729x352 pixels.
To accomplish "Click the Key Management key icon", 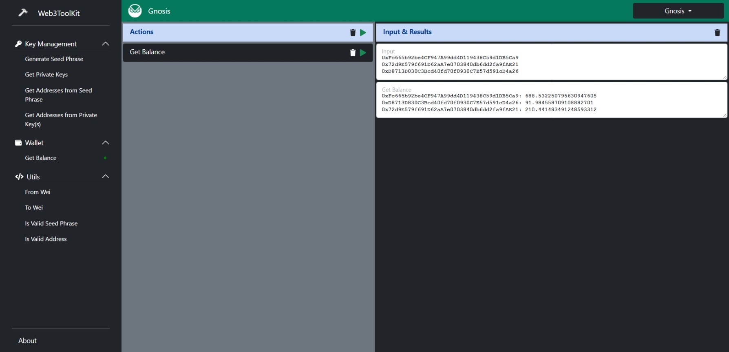I will tap(18, 44).
